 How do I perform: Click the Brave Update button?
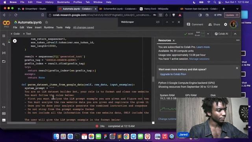pos(232,15)
